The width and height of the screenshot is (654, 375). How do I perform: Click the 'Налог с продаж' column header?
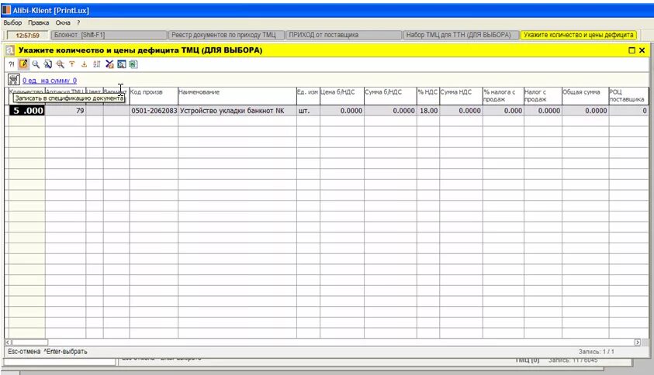coord(542,96)
